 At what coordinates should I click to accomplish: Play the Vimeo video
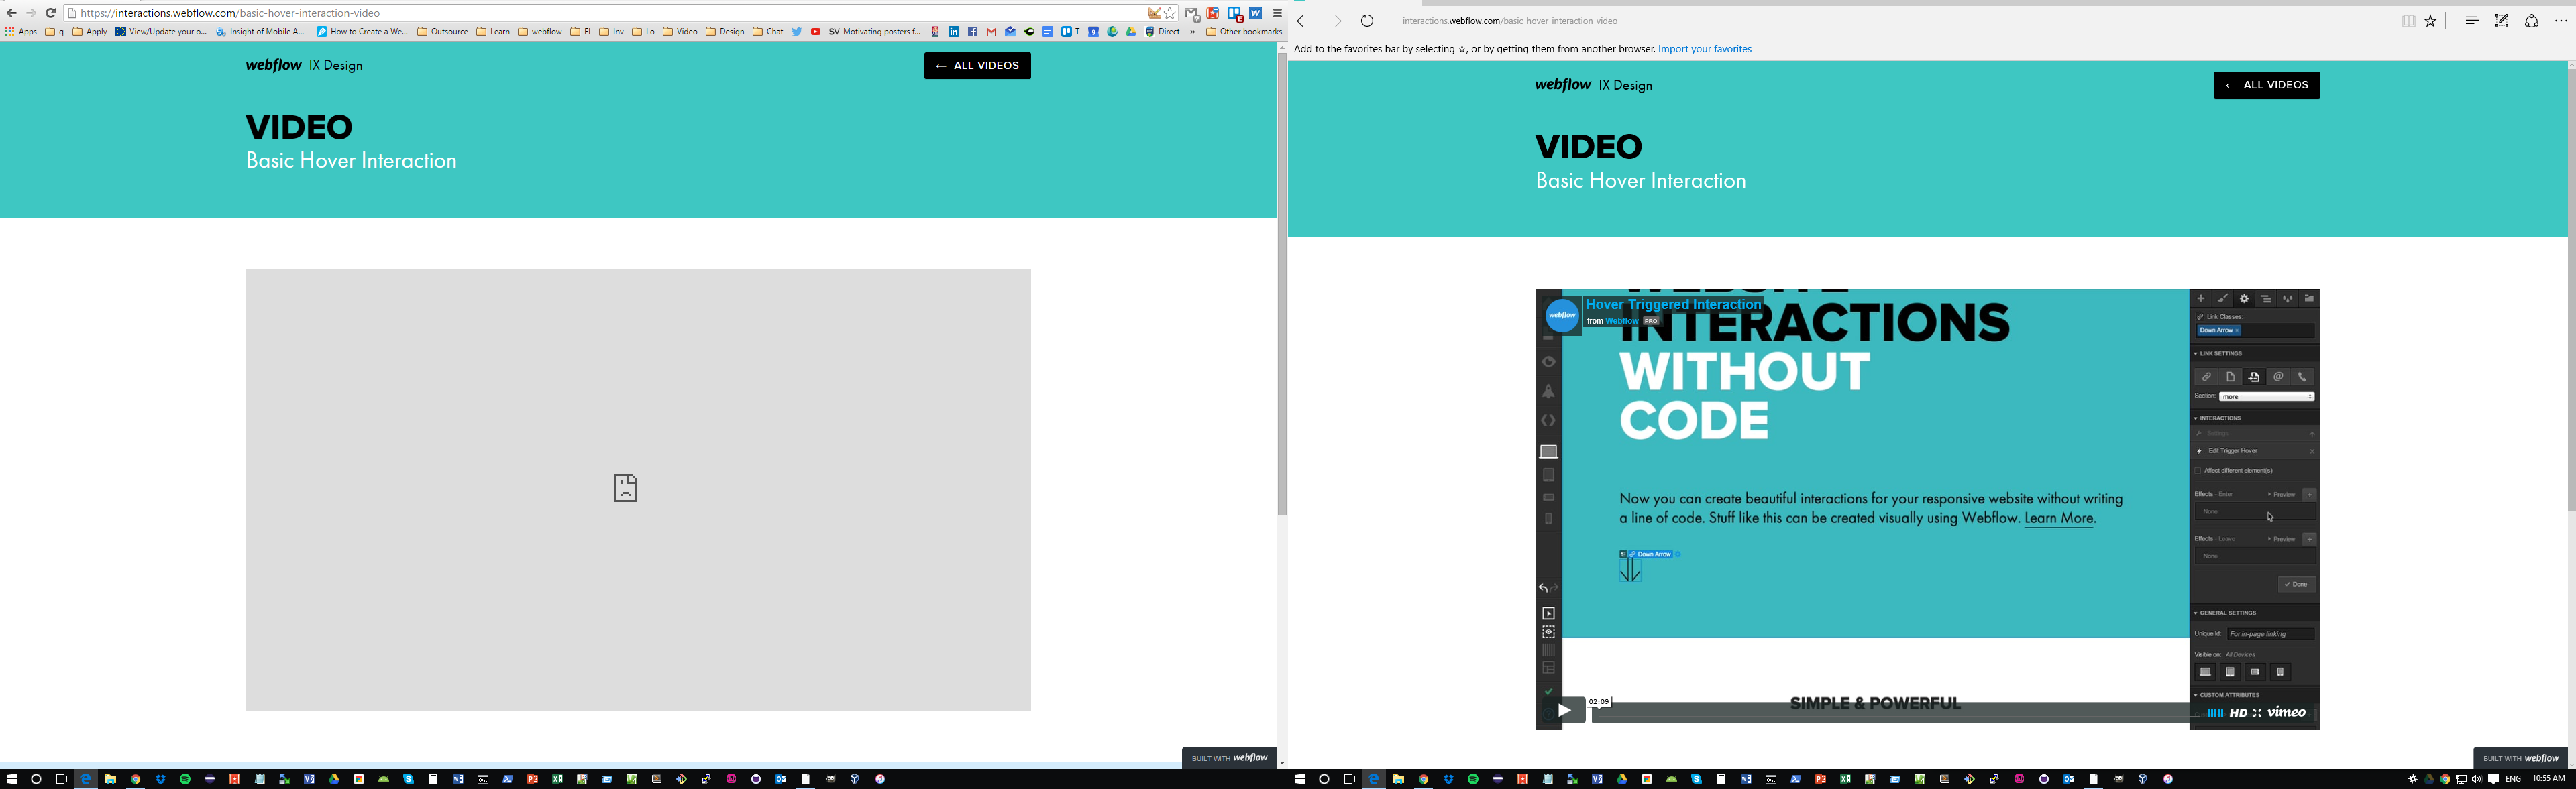pyautogui.click(x=1564, y=710)
